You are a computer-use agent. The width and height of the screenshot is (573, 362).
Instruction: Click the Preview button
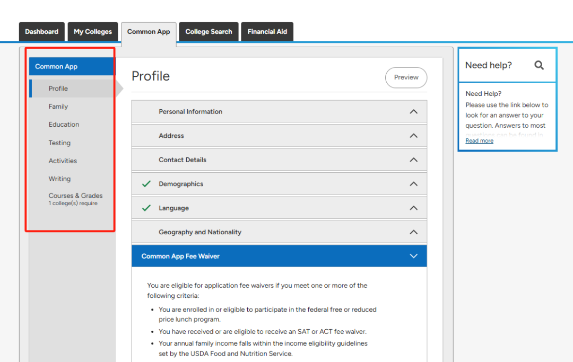point(406,77)
